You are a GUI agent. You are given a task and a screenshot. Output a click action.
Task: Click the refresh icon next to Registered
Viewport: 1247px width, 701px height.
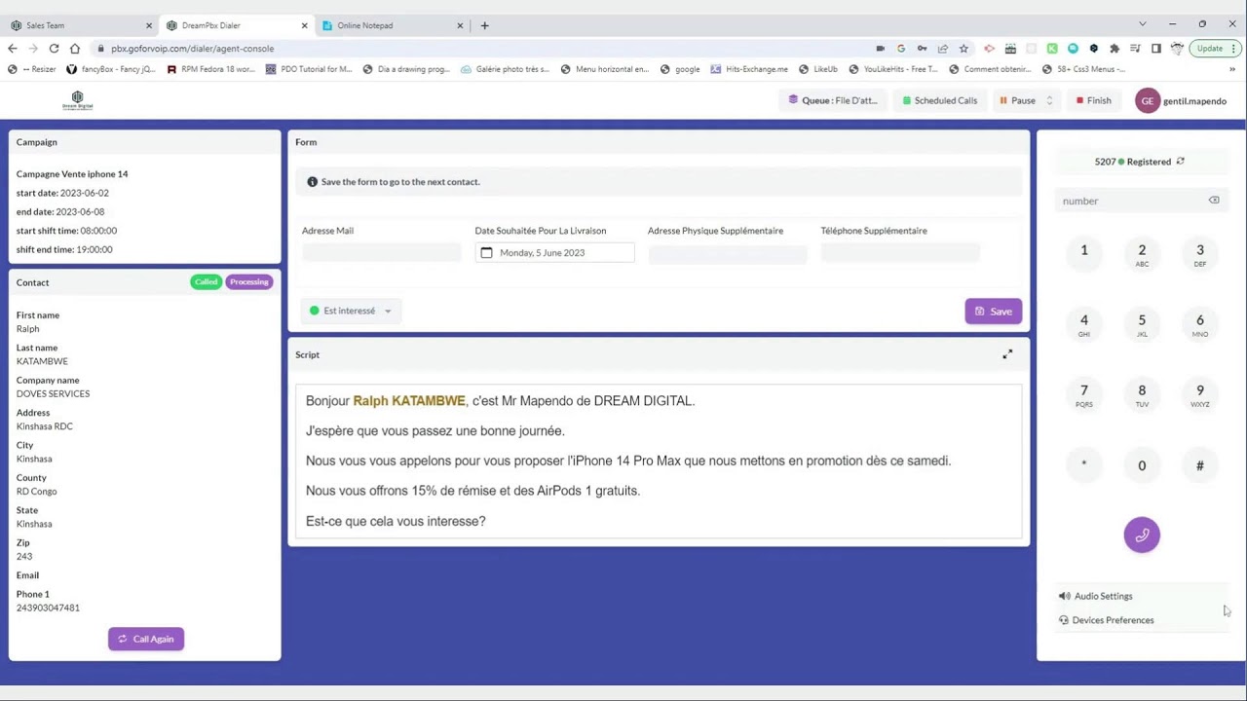(1181, 162)
